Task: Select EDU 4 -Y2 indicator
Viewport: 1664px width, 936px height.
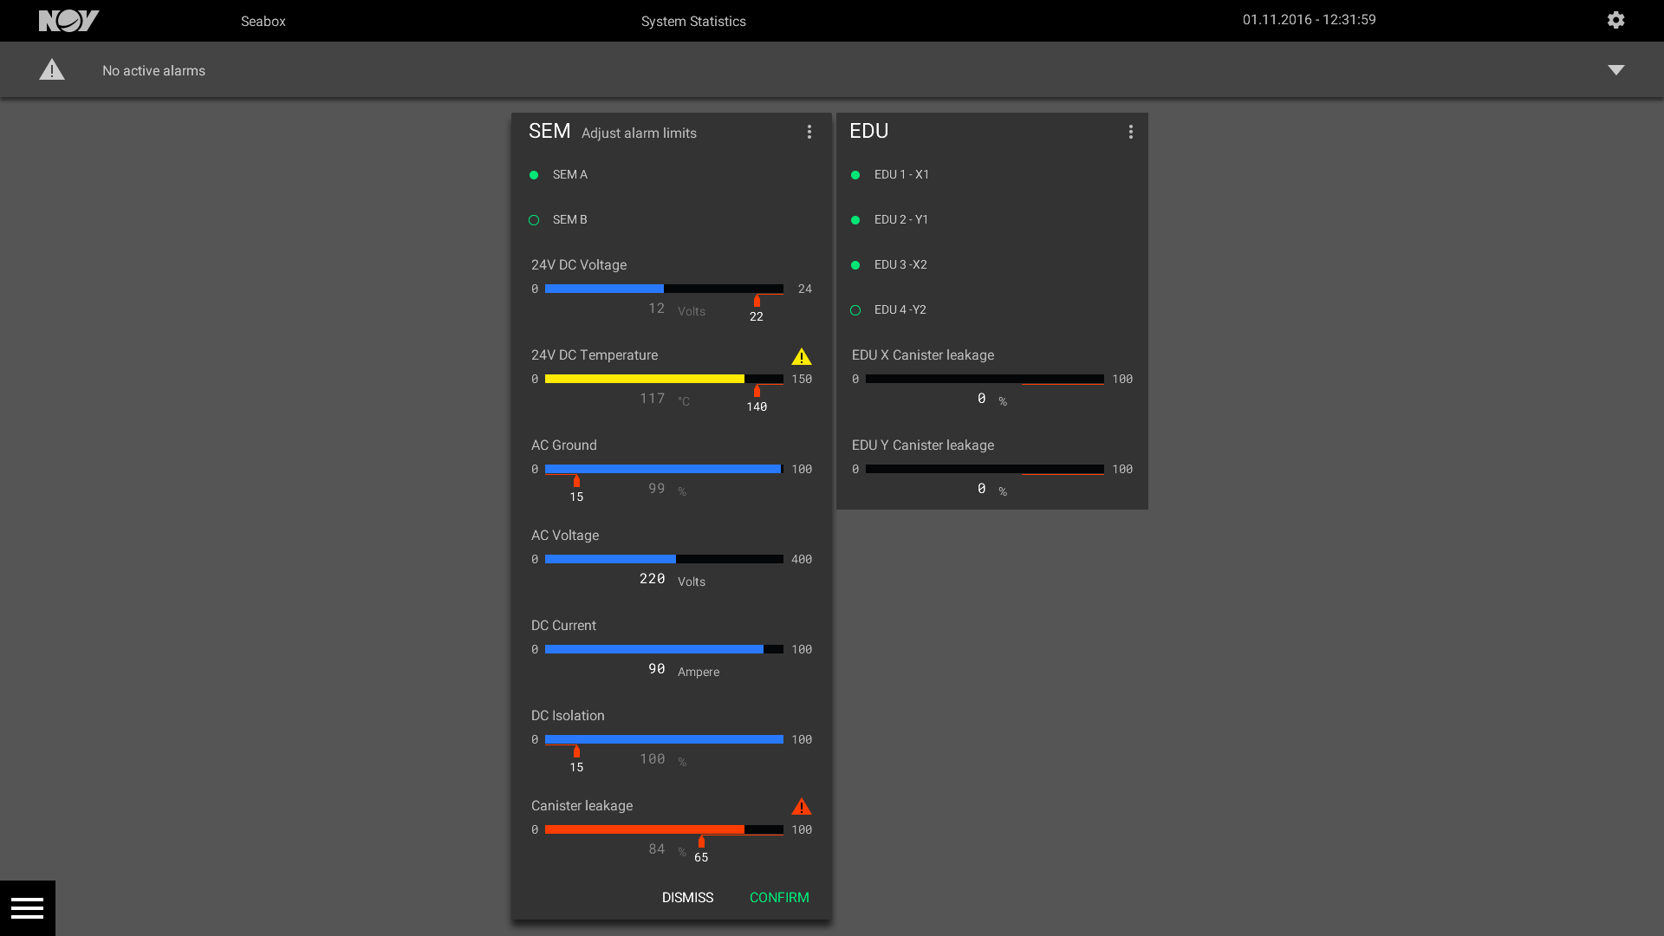Action: [x=855, y=310]
